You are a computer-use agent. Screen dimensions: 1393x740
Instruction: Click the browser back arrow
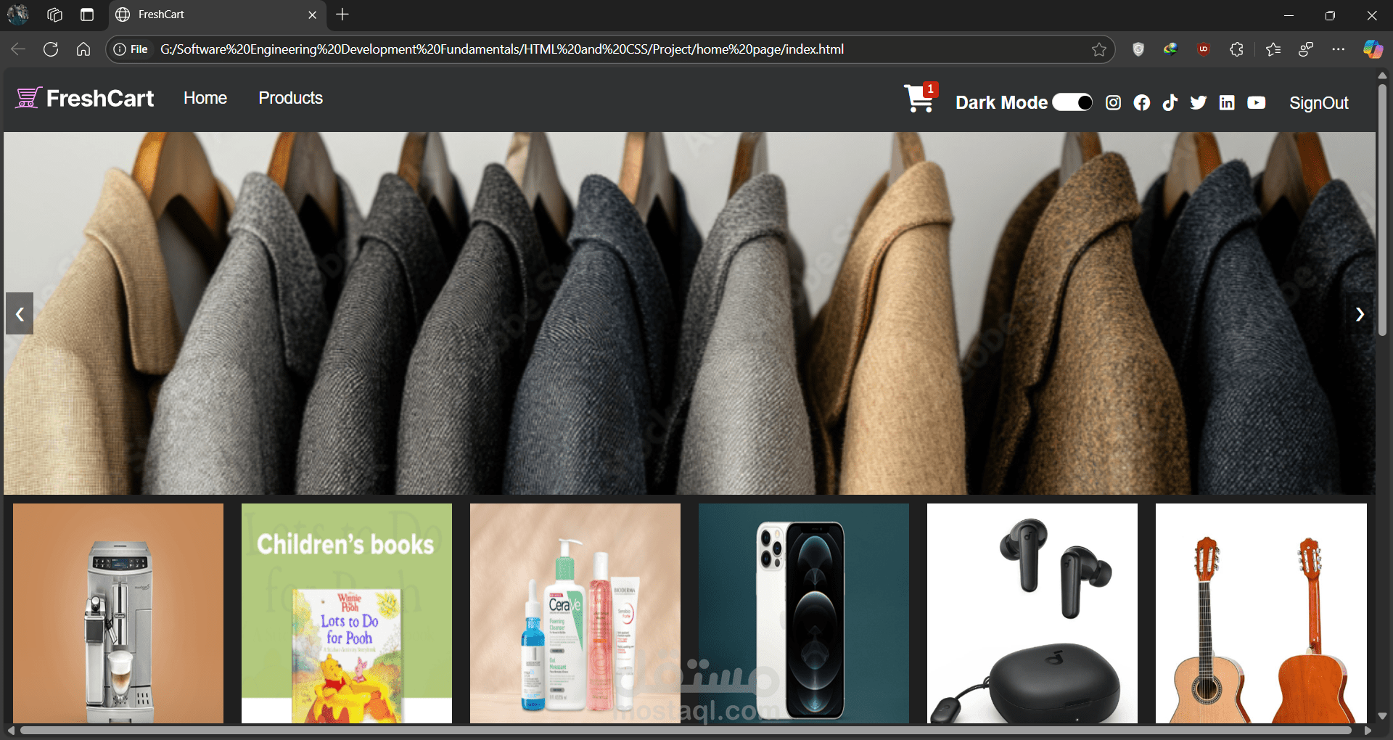pyautogui.click(x=18, y=49)
